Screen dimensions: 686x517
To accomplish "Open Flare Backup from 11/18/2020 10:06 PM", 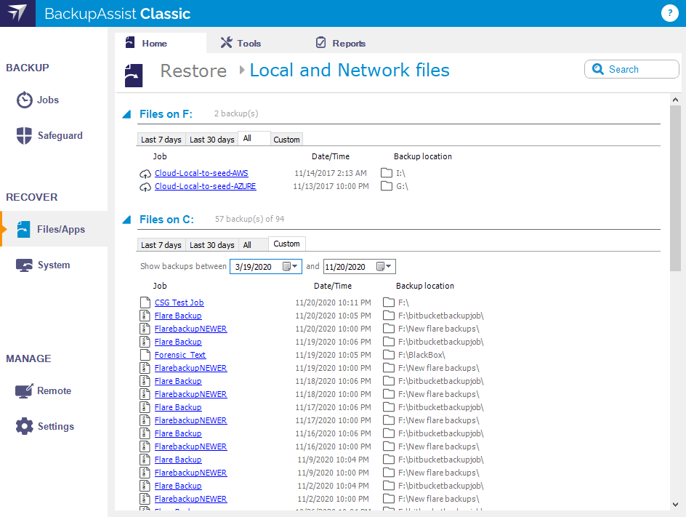I will click(177, 381).
